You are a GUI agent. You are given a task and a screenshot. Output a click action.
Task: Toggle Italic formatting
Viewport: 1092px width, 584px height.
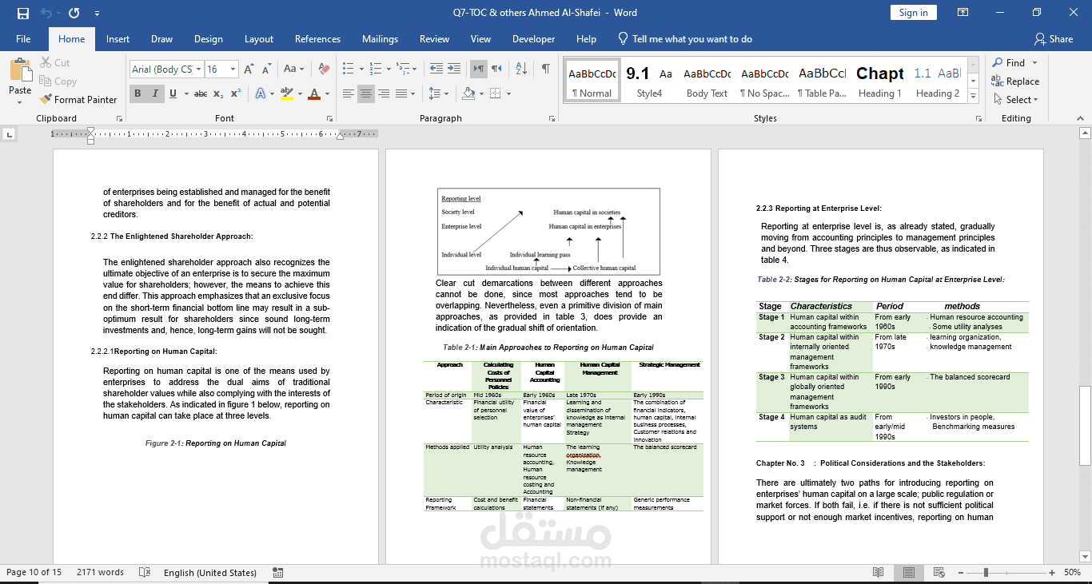pyautogui.click(x=155, y=93)
